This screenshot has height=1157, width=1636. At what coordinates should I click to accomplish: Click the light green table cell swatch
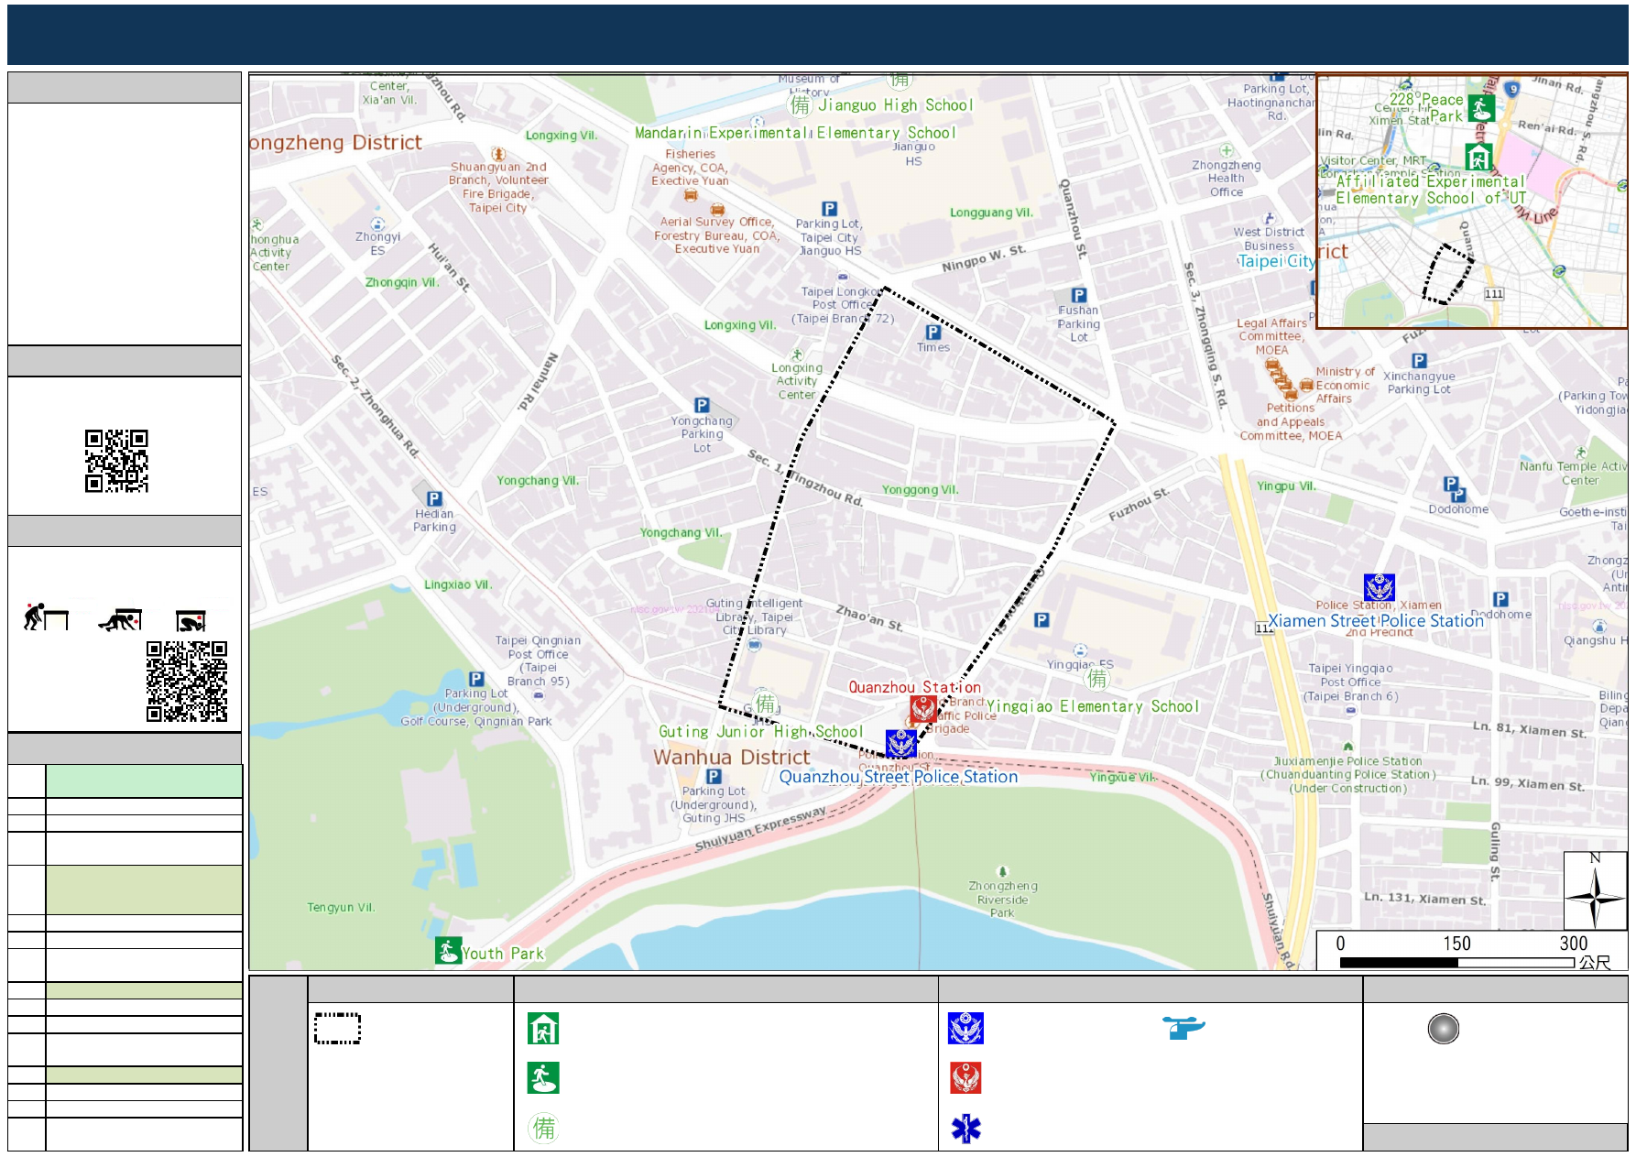[x=144, y=781]
